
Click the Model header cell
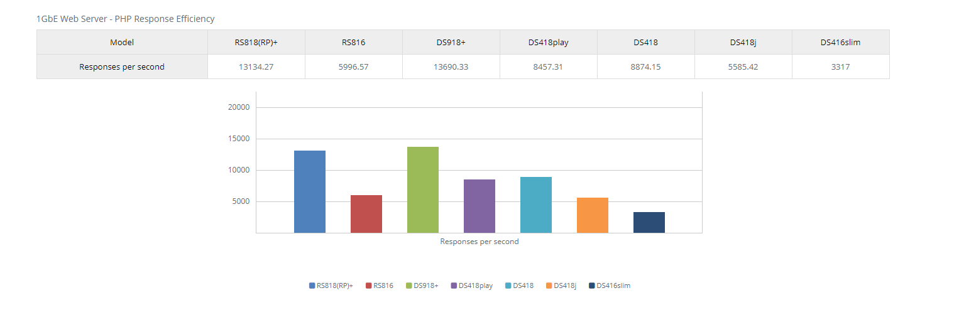point(122,42)
